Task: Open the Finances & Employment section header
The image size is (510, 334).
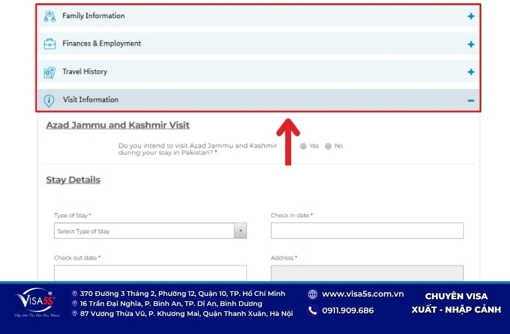Action: (x=258, y=43)
